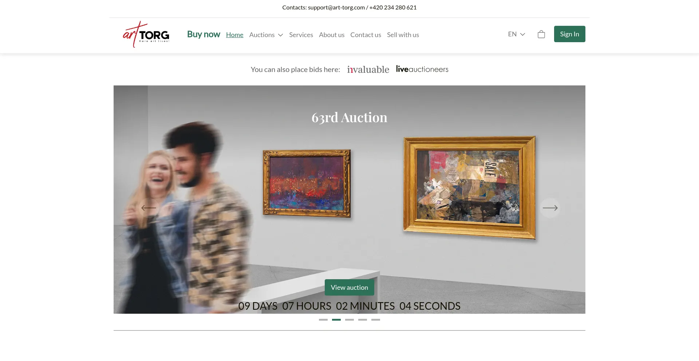
Task: Open the EN language selector
Action: pyautogui.click(x=517, y=34)
